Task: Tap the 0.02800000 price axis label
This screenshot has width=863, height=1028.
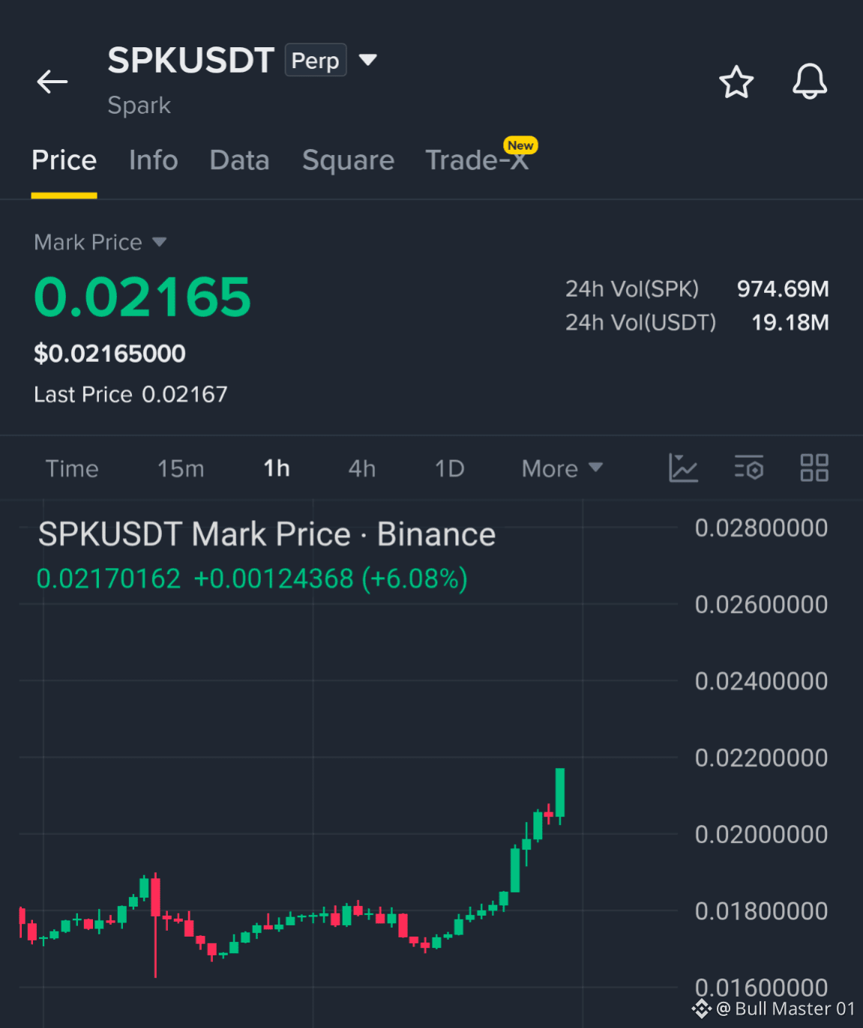Action: 761,528
